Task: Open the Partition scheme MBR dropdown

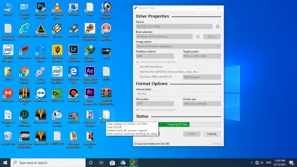Action: point(155,56)
